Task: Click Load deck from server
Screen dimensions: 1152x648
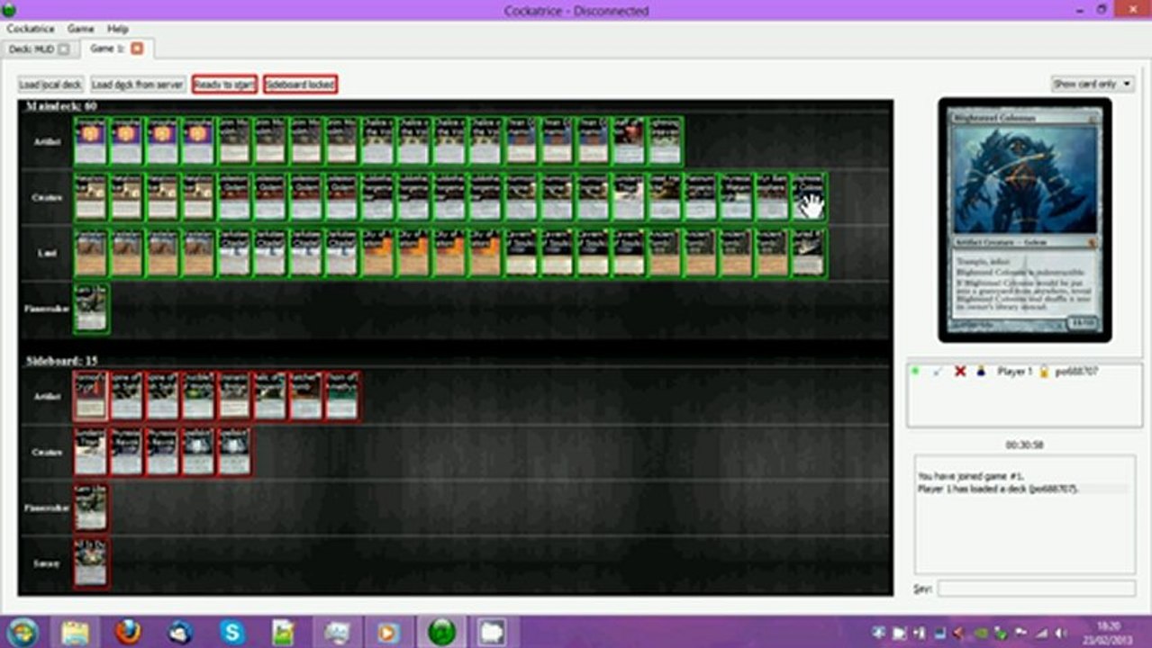Action: tap(138, 85)
